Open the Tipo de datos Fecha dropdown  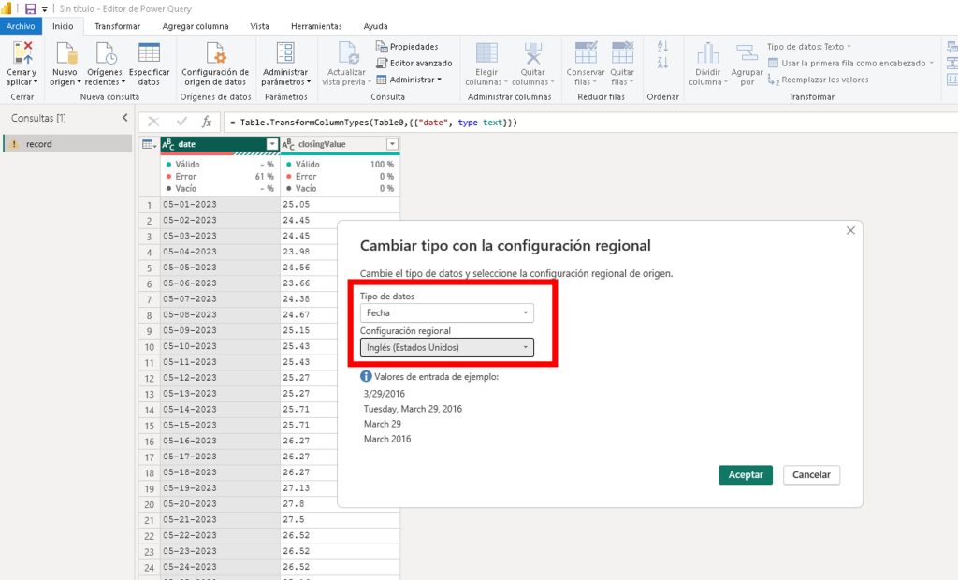tap(447, 313)
